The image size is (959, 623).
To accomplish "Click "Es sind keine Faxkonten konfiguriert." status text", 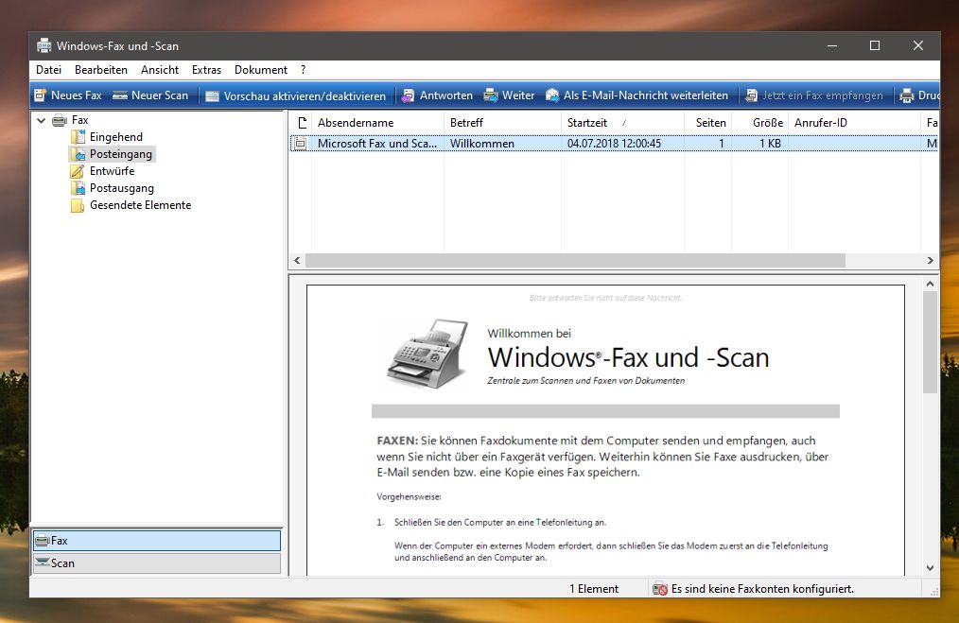I will (x=762, y=589).
